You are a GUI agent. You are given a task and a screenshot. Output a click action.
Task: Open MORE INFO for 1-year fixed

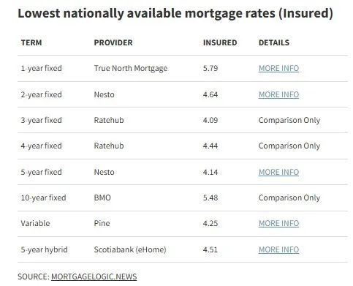pos(278,68)
